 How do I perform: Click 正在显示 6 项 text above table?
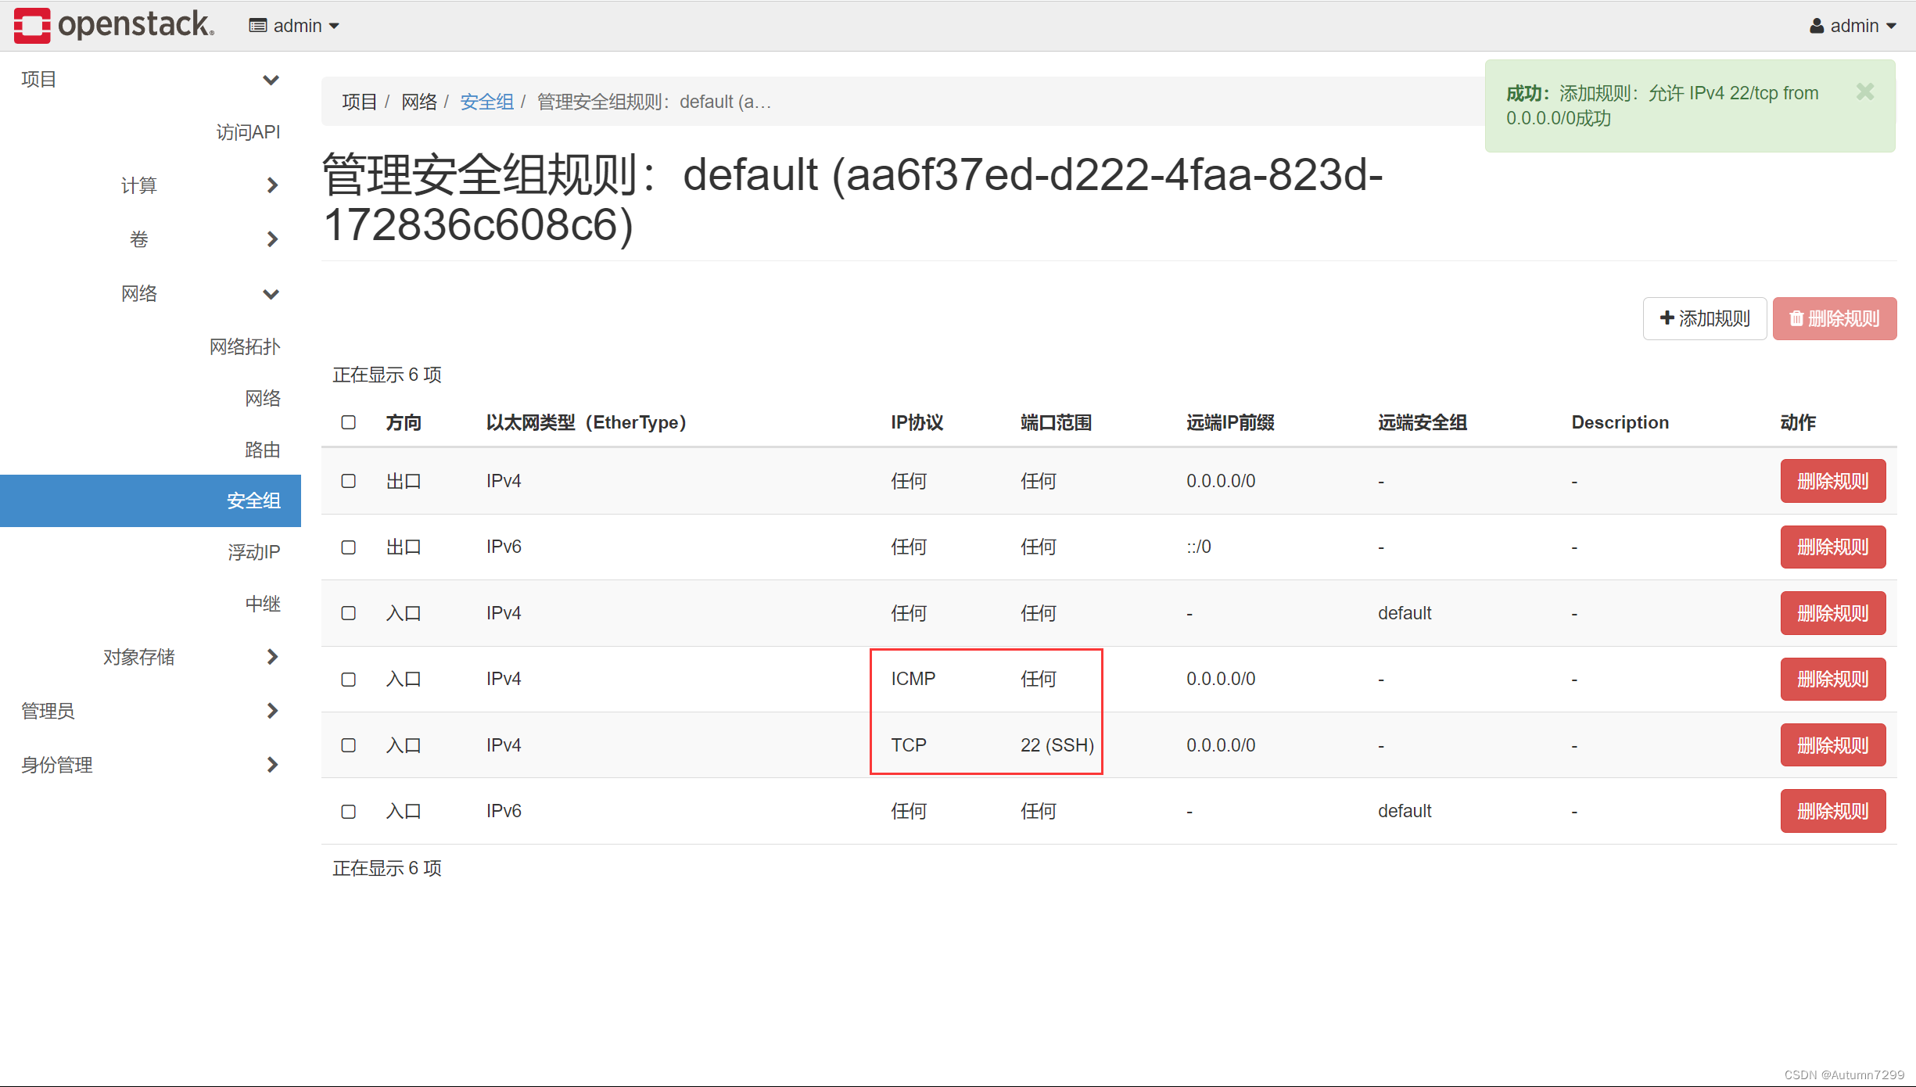coord(387,375)
